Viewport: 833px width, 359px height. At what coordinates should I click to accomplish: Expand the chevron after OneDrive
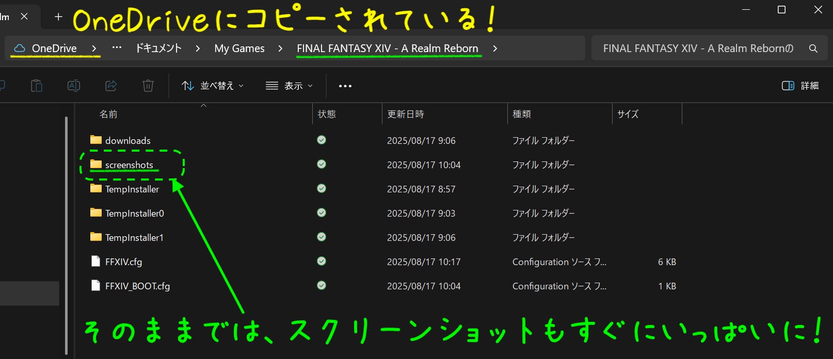94,48
